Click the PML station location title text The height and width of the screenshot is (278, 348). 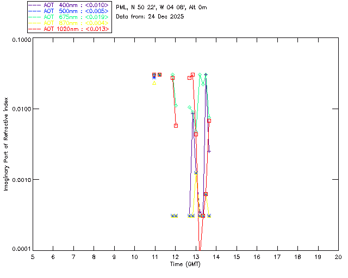click(x=161, y=8)
